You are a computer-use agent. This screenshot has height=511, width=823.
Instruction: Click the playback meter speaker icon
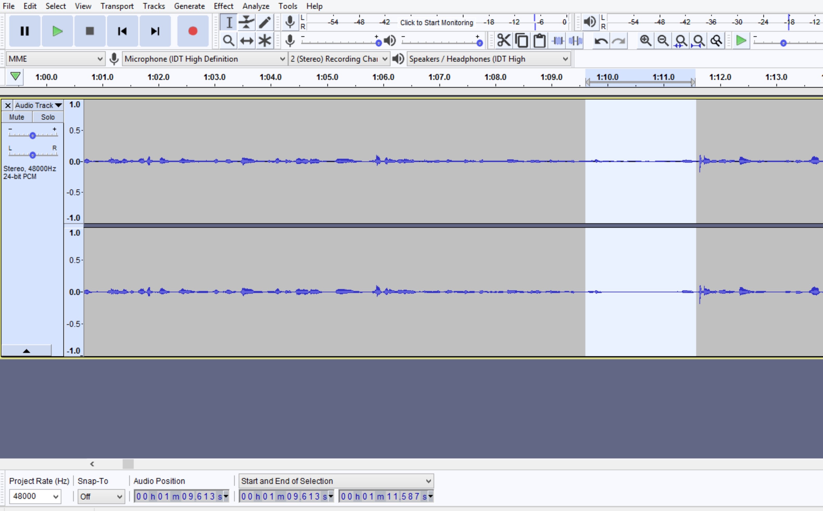[x=590, y=22]
